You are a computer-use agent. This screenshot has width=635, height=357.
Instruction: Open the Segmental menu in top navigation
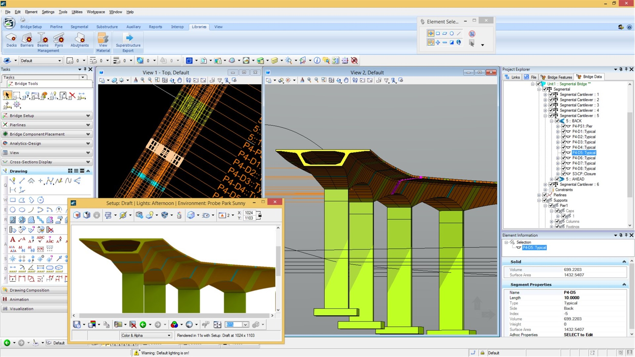79,26
